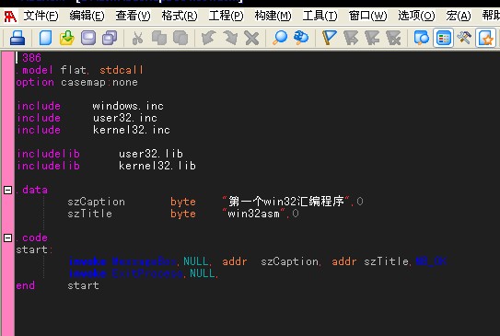This screenshot has width=500, height=336.
Task: Click the RadASM application icon in menu bar
Action: [10, 16]
